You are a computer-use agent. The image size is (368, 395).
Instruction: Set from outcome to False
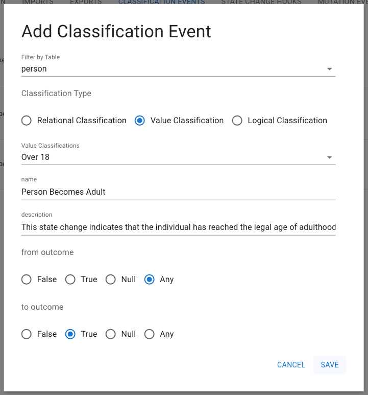click(26, 280)
